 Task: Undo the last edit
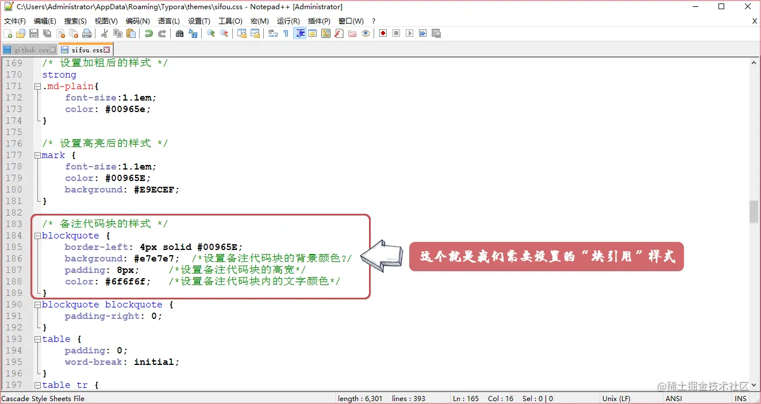click(x=148, y=33)
